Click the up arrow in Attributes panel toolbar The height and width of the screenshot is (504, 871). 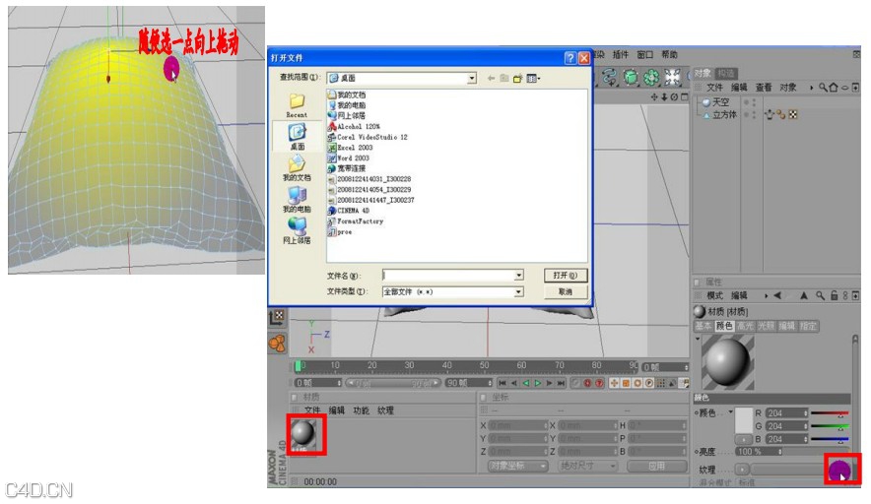(x=803, y=296)
